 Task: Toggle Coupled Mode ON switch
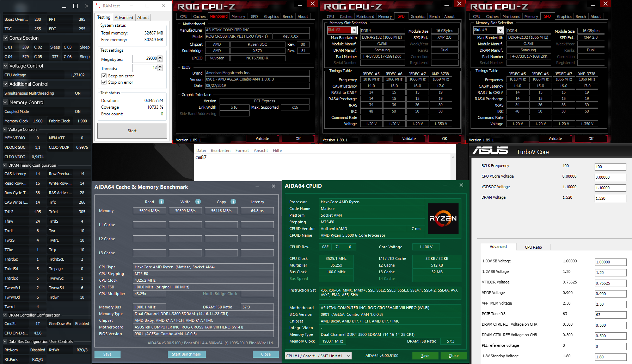[78, 111]
